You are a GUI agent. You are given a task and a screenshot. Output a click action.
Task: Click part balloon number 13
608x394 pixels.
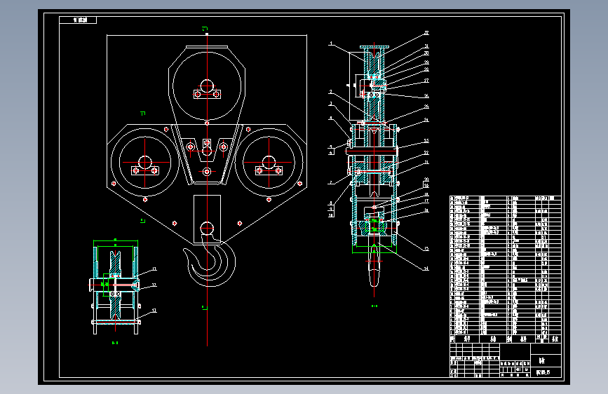(x=154, y=311)
